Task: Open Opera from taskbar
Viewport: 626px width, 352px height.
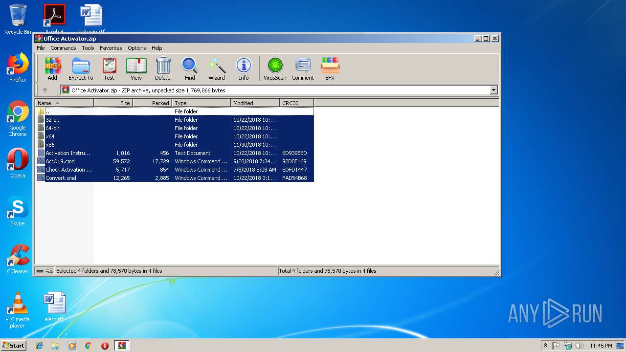Action: pyautogui.click(x=105, y=346)
